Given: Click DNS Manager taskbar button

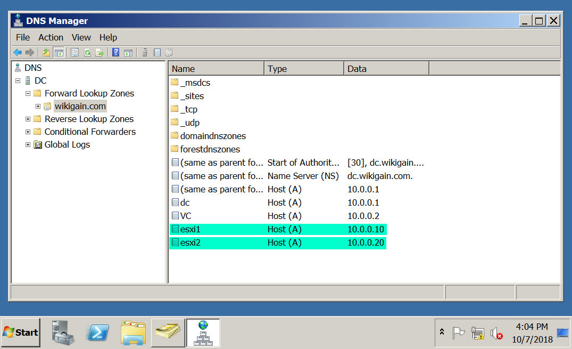Looking at the screenshot, I should click(203, 332).
